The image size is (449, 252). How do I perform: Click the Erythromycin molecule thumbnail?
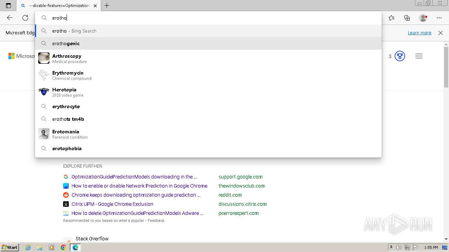(x=44, y=75)
